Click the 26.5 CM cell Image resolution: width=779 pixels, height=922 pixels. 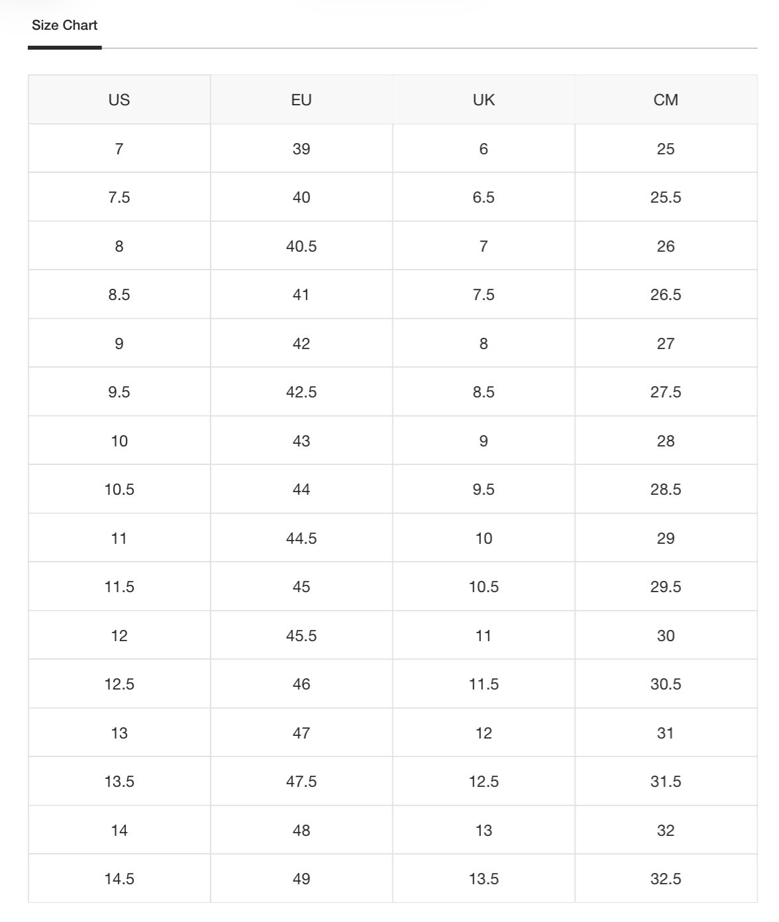click(666, 295)
